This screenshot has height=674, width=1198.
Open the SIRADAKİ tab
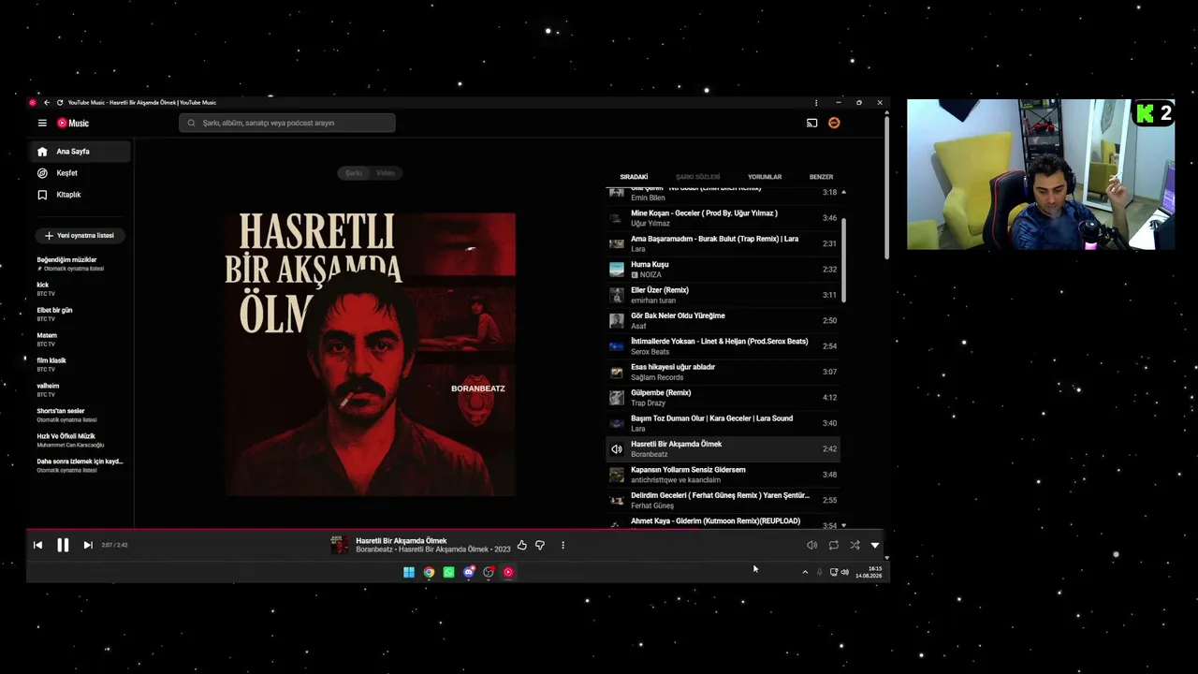pyautogui.click(x=634, y=177)
